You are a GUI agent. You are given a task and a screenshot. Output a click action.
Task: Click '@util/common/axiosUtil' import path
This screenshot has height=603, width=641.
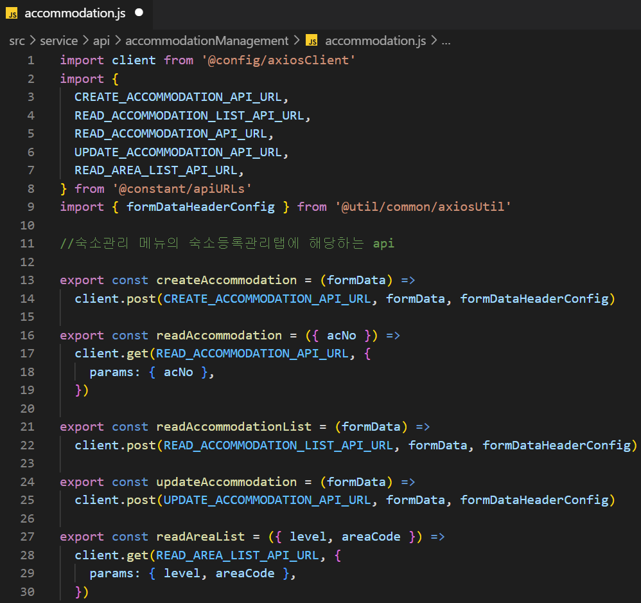[x=423, y=207]
